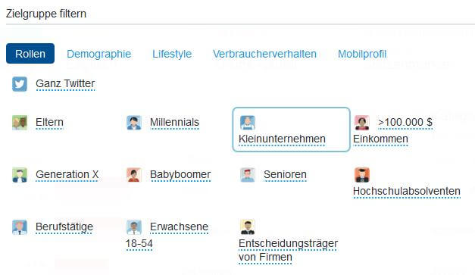Choose the Kleinunternehmen text link

click(282, 139)
